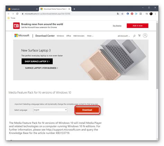Click the translate page icon in address bar

(x=118, y=14)
